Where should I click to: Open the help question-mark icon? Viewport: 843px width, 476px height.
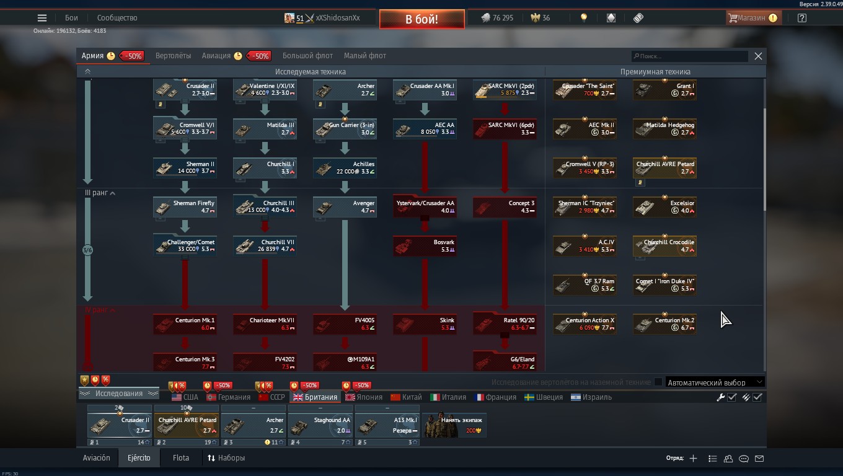(x=801, y=18)
